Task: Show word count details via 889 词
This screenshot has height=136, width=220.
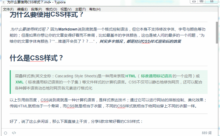Action: click(x=206, y=133)
